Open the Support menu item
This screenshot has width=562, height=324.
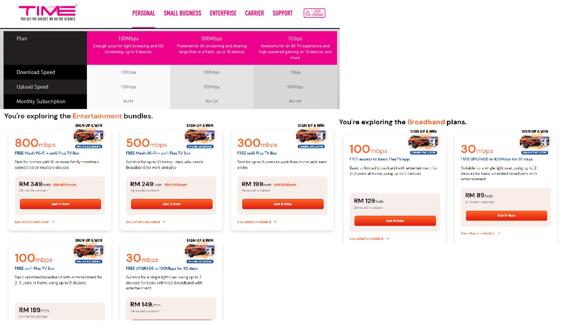(282, 13)
